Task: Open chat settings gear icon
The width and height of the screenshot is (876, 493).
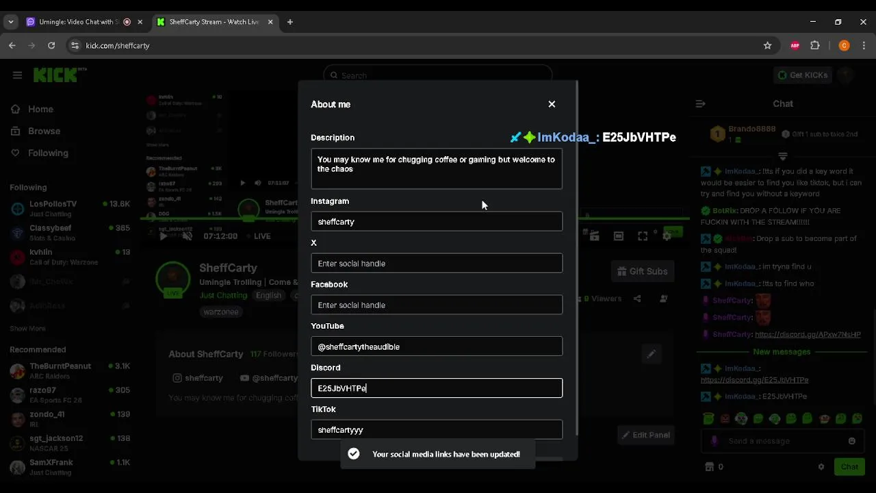Action: click(821, 467)
